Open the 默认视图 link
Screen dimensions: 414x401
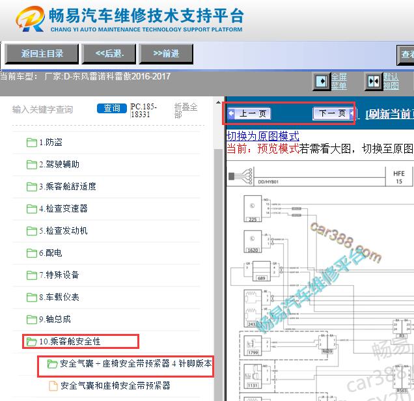(391, 81)
